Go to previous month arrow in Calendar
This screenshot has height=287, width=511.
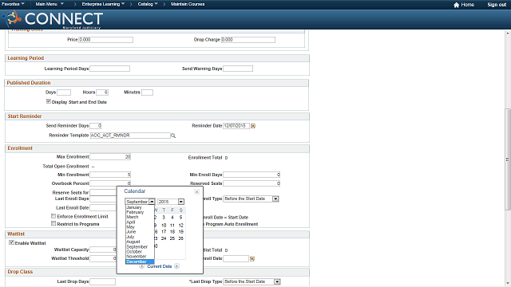pos(142,266)
